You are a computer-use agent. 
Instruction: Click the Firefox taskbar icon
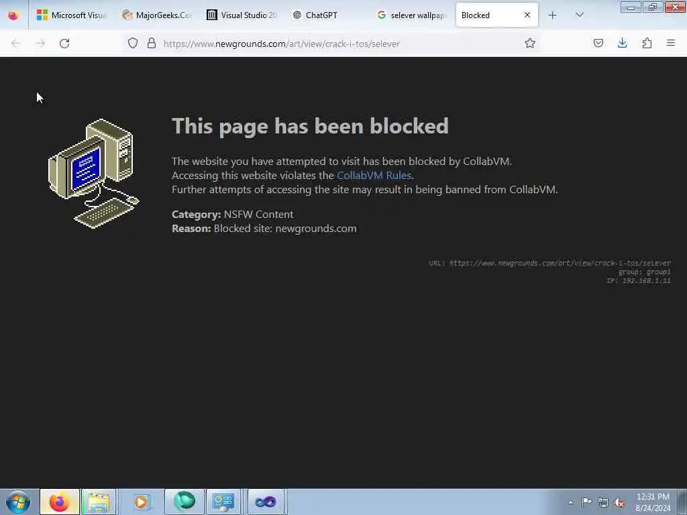(x=60, y=502)
